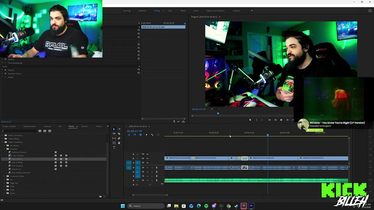The width and height of the screenshot is (374, 210).
Task: Select the Track Select Forward tool
Action: click(x=119, y=129)
